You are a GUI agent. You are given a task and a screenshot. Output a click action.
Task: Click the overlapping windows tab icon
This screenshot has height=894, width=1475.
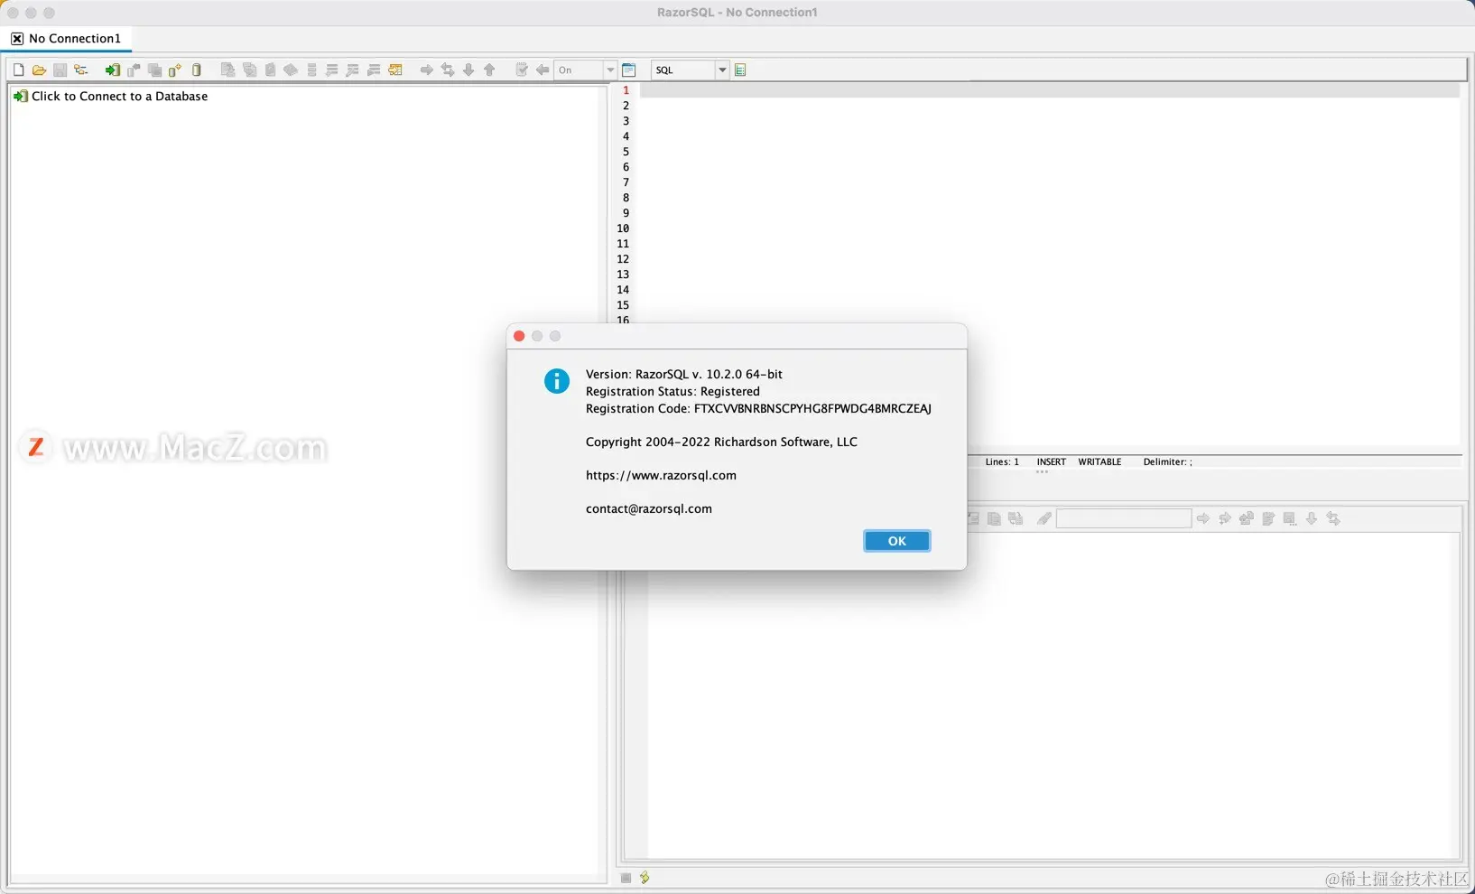pos(154,70)
